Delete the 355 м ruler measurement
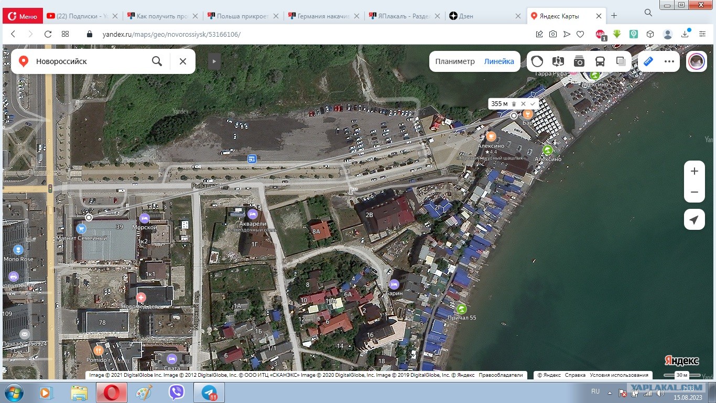This screenshot has height=403, width=716. click(514, 104)
